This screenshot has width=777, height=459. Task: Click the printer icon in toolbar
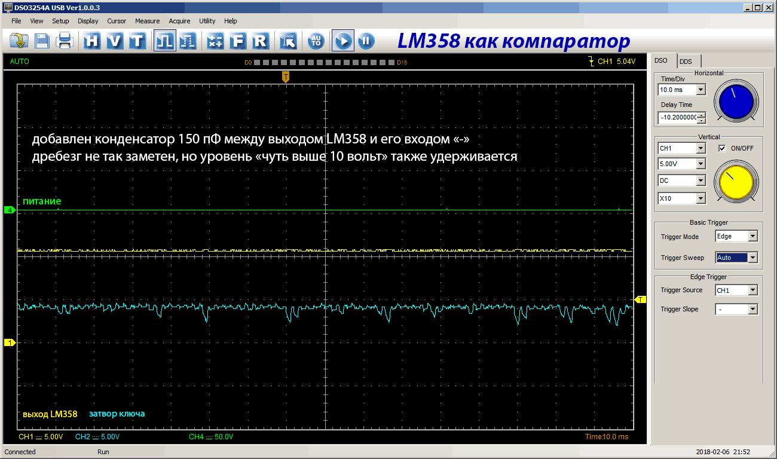[x=64, y=41]
